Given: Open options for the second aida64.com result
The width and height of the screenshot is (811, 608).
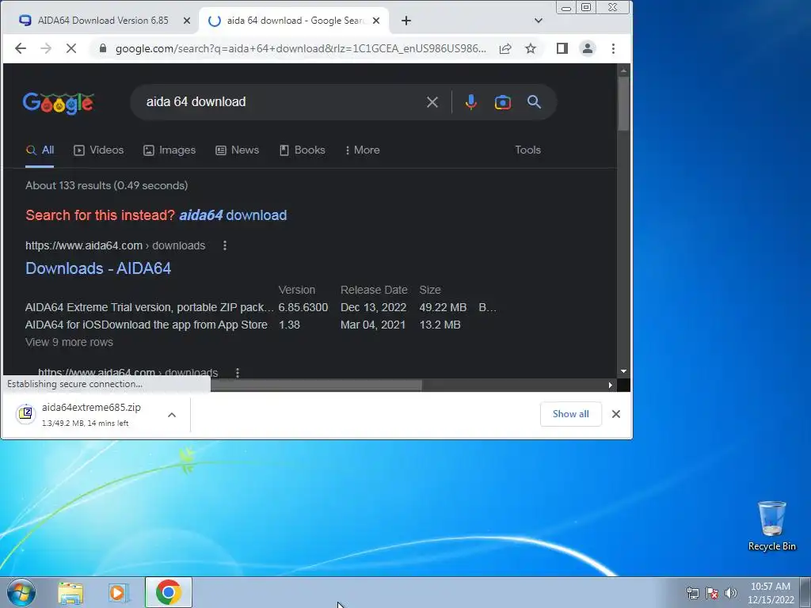Looking at the screenshot, I should pyautogui.click(x=238, y=372).
